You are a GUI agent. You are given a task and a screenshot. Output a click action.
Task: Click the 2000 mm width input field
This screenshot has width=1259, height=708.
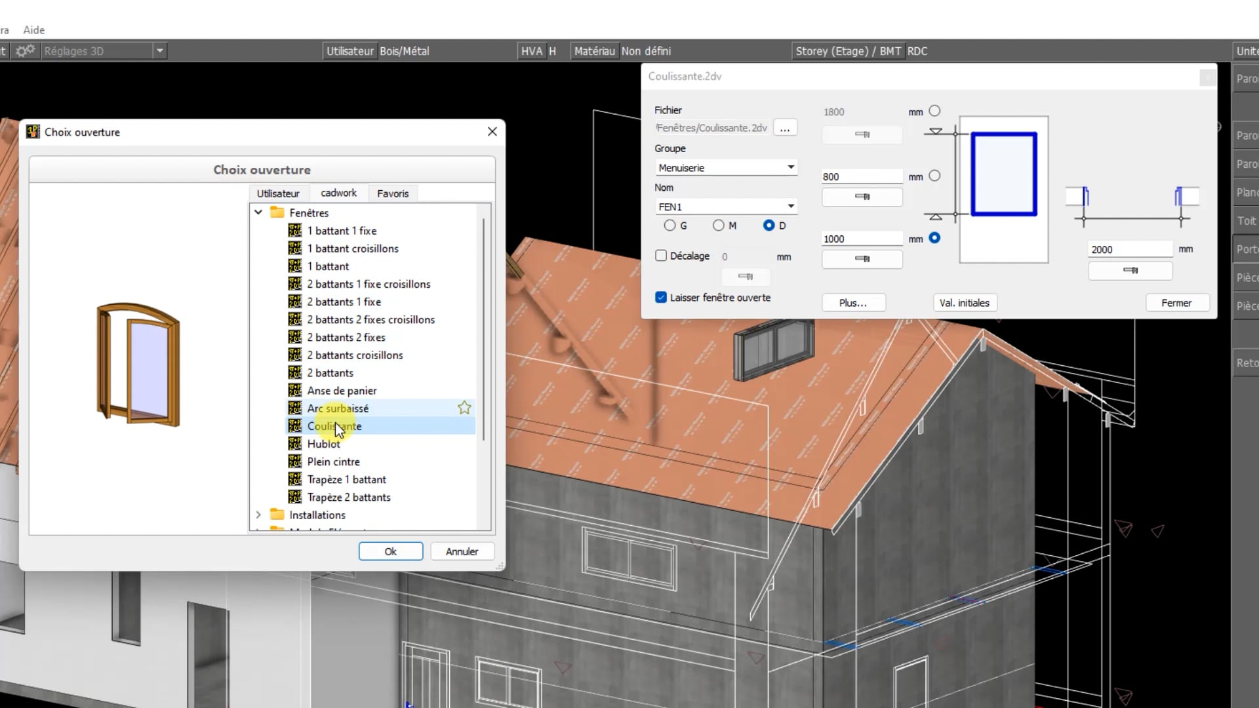(x=1130, y=249)
